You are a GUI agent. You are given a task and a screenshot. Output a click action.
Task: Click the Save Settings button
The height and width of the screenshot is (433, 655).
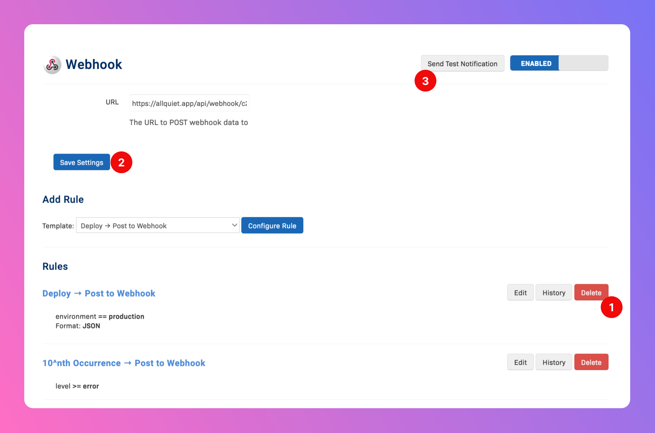[81, 162]
